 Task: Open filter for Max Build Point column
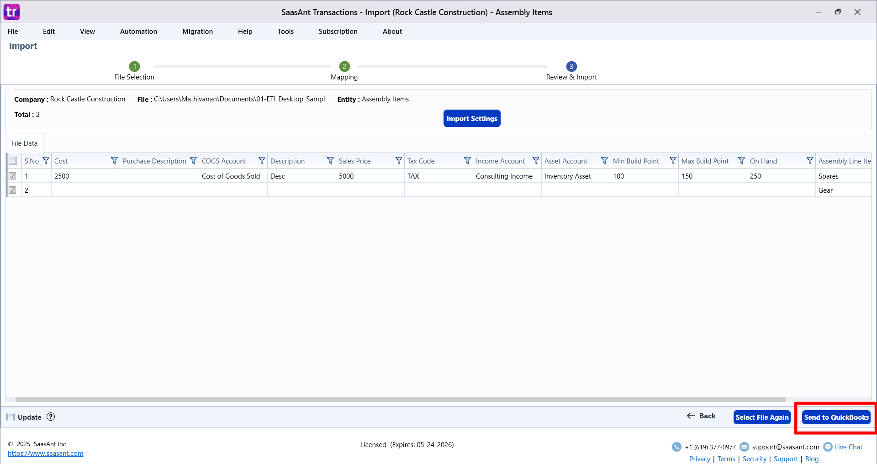pyautogui.click(x=741, y=161)
